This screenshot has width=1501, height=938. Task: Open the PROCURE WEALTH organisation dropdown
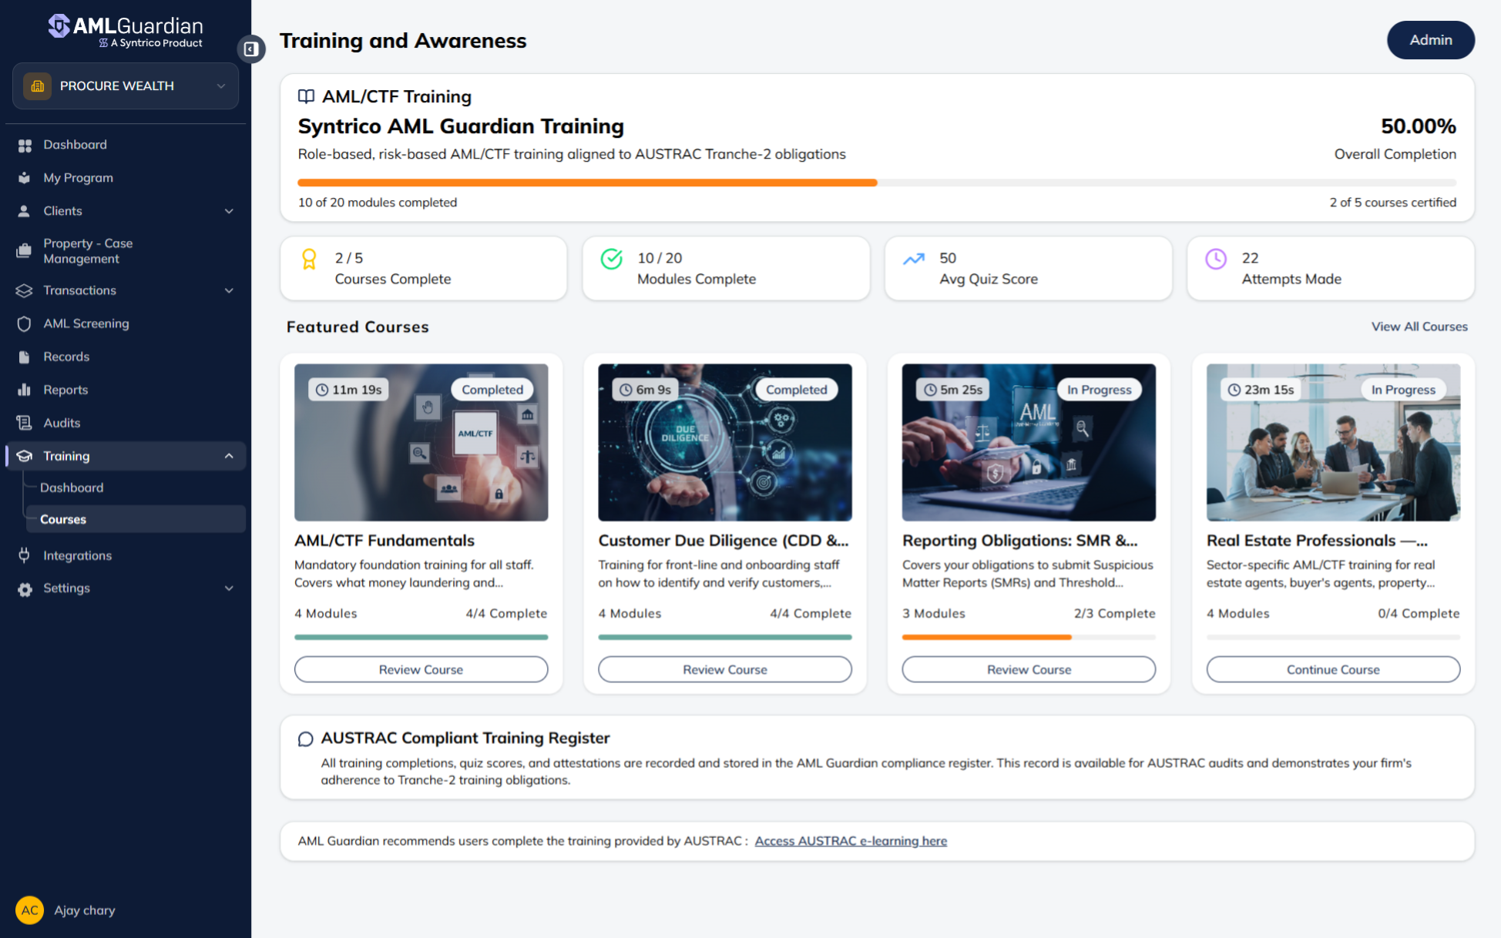(126, 86)
